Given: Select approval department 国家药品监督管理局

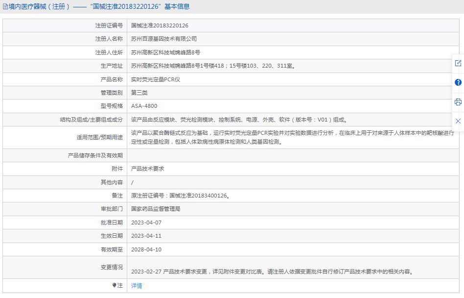Looking at the screenshot, I should pos(156,209).
